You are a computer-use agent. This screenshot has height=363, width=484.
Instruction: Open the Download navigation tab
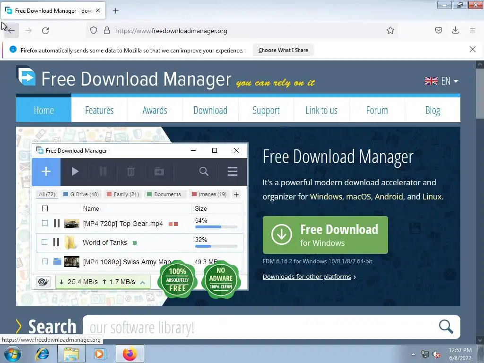210,110
